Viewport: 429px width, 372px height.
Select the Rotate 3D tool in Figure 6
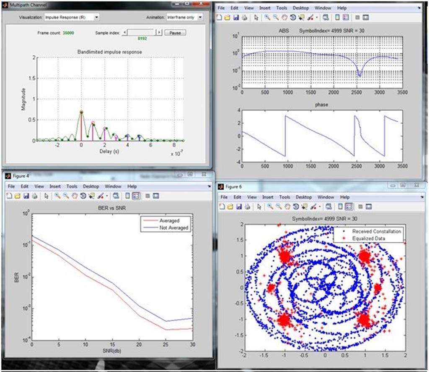(x=296, y=206)
